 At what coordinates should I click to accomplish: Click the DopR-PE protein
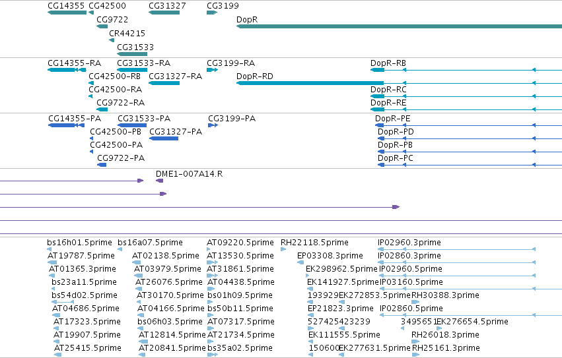point(468,125)
